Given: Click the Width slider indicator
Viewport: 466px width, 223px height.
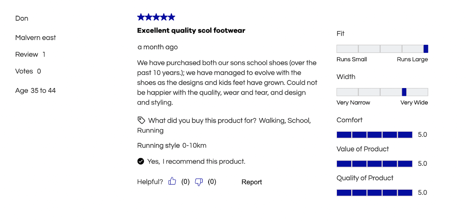Looking at the screenshot, I should coord(404,92).
